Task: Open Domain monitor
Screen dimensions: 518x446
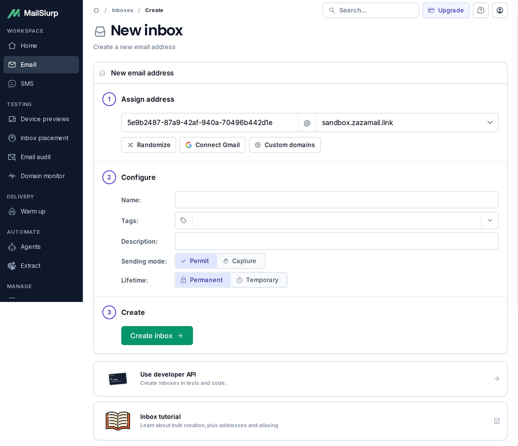Action: coord(41,176)
